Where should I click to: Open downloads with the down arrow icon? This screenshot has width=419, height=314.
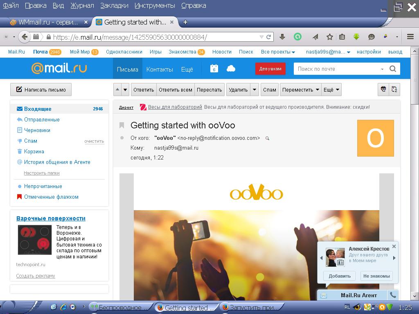pos(282,36)
